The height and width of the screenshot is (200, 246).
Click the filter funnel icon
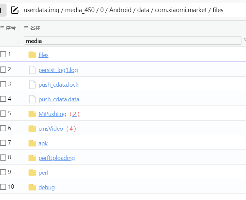(245, 40)
